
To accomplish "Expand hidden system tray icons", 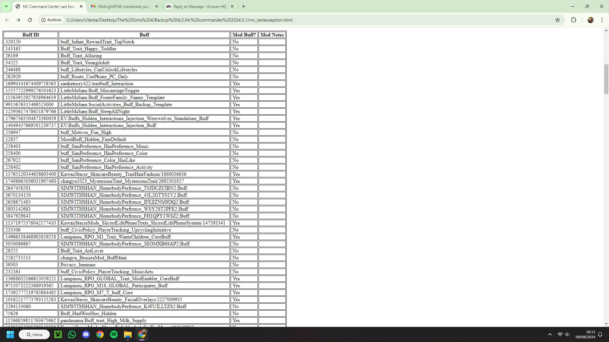I will click(550, 334).
